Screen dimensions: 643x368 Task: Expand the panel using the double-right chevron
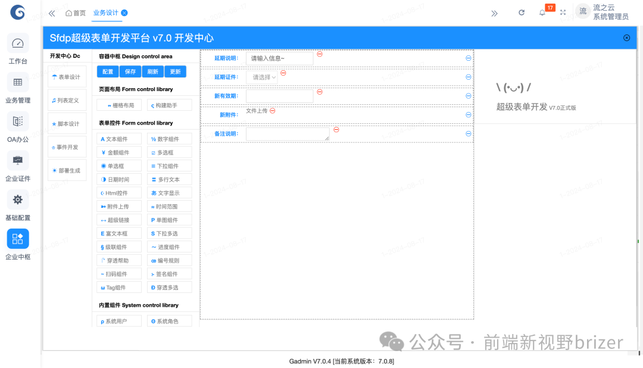[494, 13]
